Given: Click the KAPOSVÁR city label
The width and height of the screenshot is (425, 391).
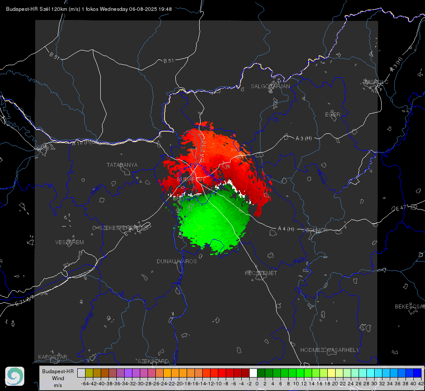Looking at the screenshot, I should [x=53, y=357].
